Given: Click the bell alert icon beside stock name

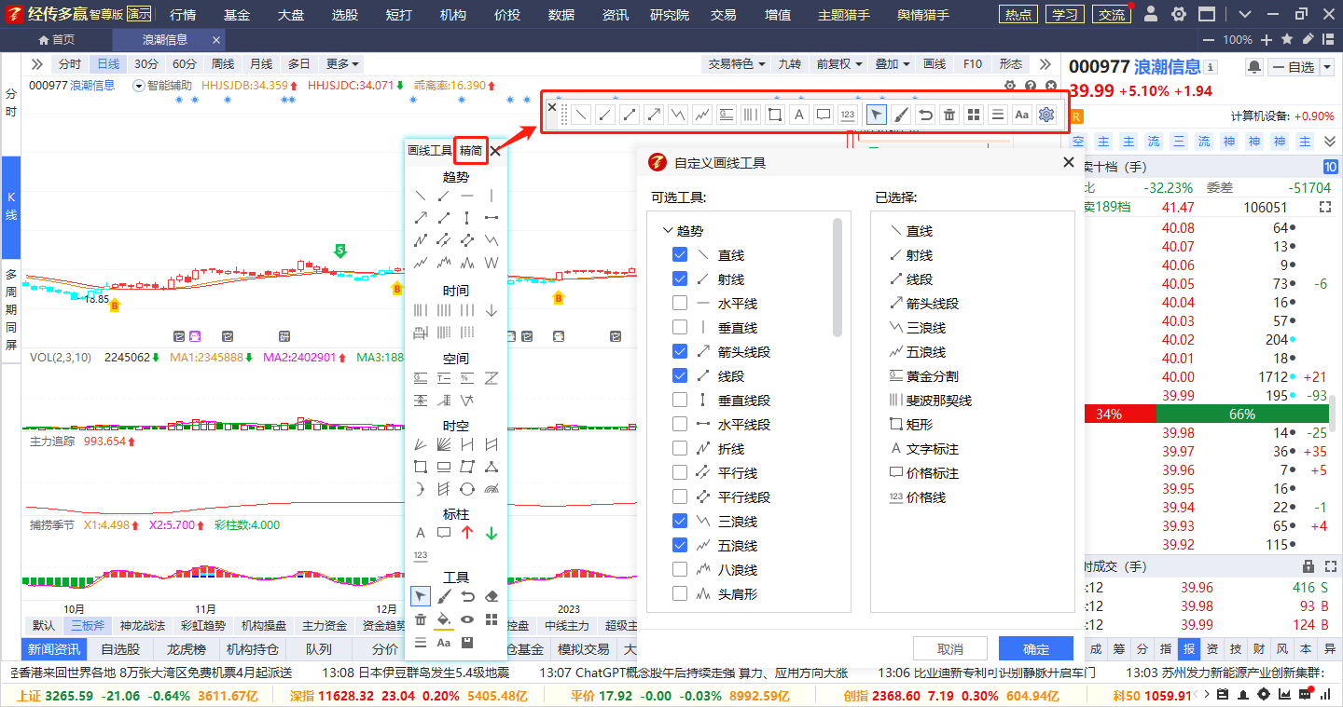Looking at the screenshot, I should (1253, 67).
